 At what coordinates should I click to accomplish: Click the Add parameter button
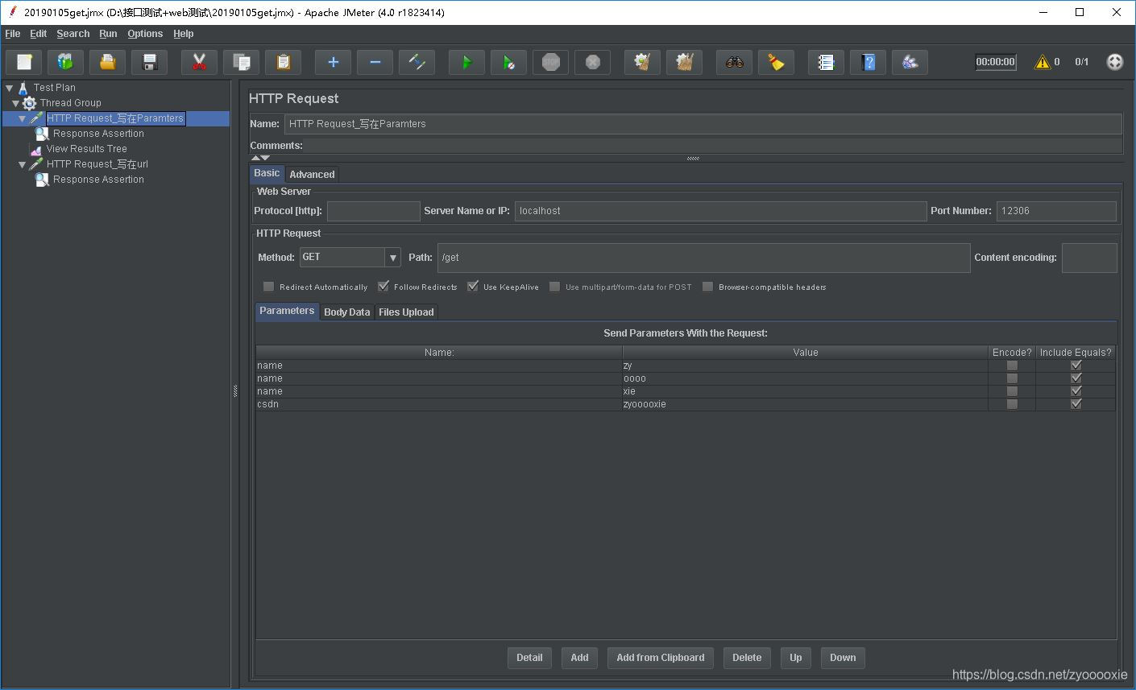(x=580, y=658)
